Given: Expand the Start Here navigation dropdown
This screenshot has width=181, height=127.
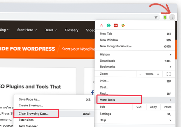Looking at the screenshot, I should [x=27, y=30].
